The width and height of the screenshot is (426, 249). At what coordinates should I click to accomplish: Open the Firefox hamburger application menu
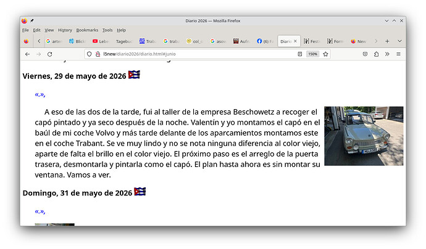(398, 54)
